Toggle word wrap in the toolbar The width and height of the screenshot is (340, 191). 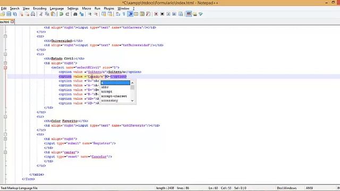(118, 14)
